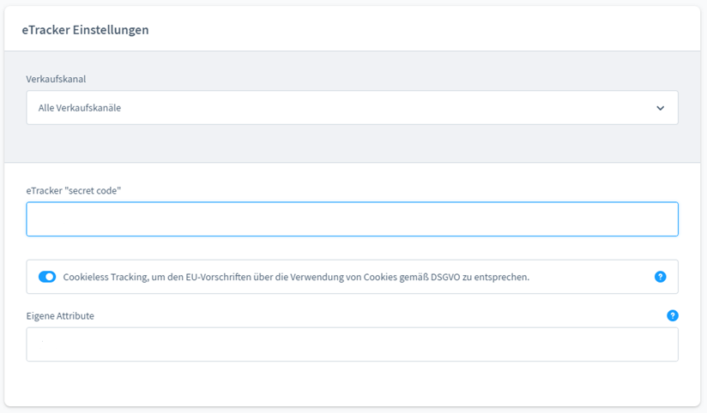Focus the eTracker "secret code" input field
The image size is (707, 413).
352,218
